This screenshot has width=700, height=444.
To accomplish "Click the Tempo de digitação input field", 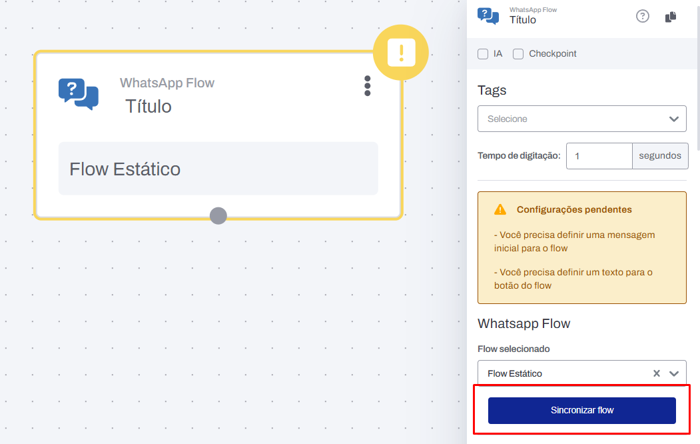I will [x=599, y=156].
